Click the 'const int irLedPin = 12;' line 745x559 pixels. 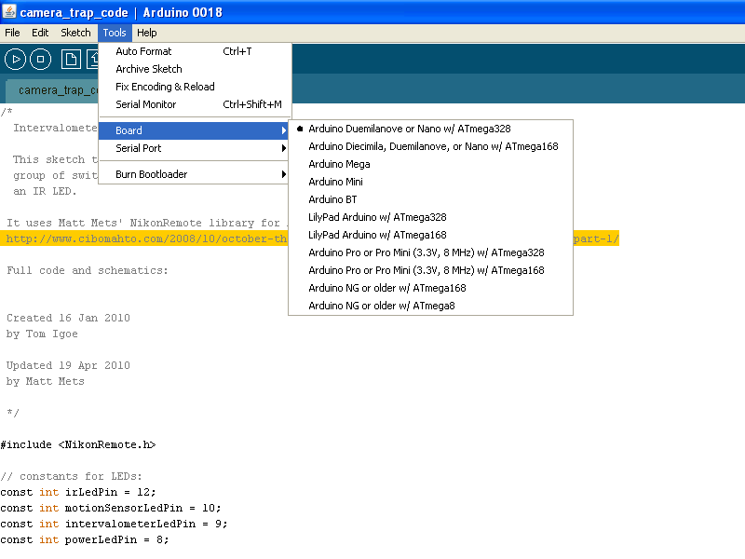click(x=78, y=493)
